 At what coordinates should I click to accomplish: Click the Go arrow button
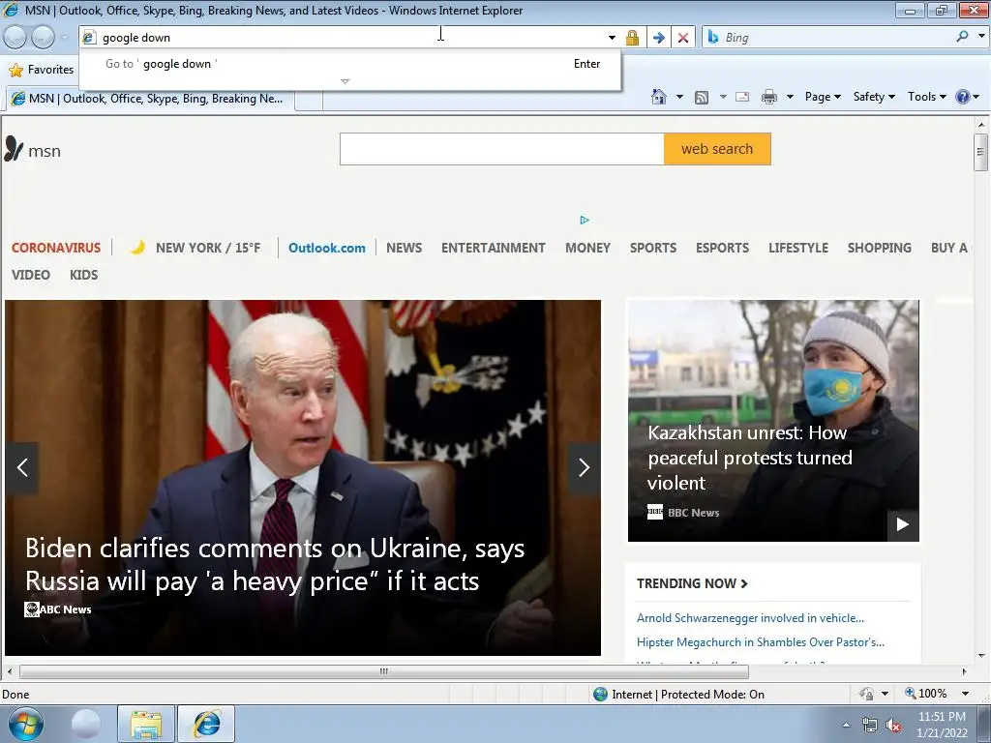pos(658,38)
